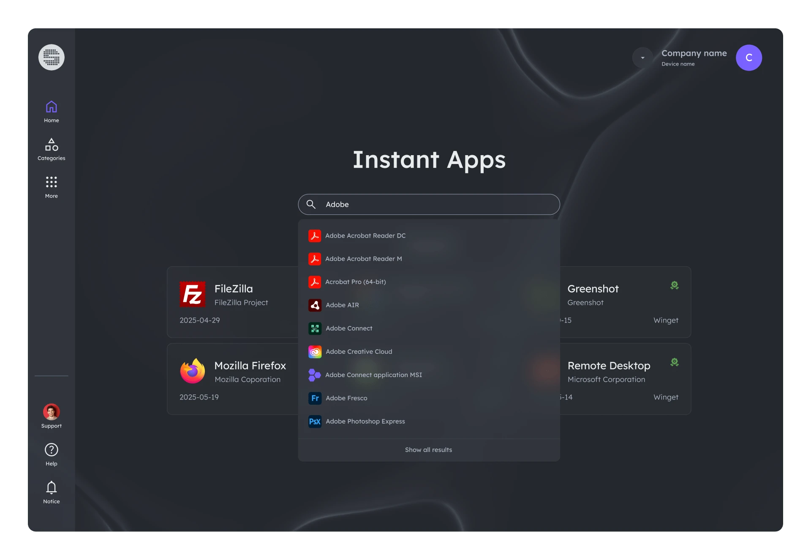The image size is (811, 558).
Task: Open the FileZilla app title
Action: point(234,289)
